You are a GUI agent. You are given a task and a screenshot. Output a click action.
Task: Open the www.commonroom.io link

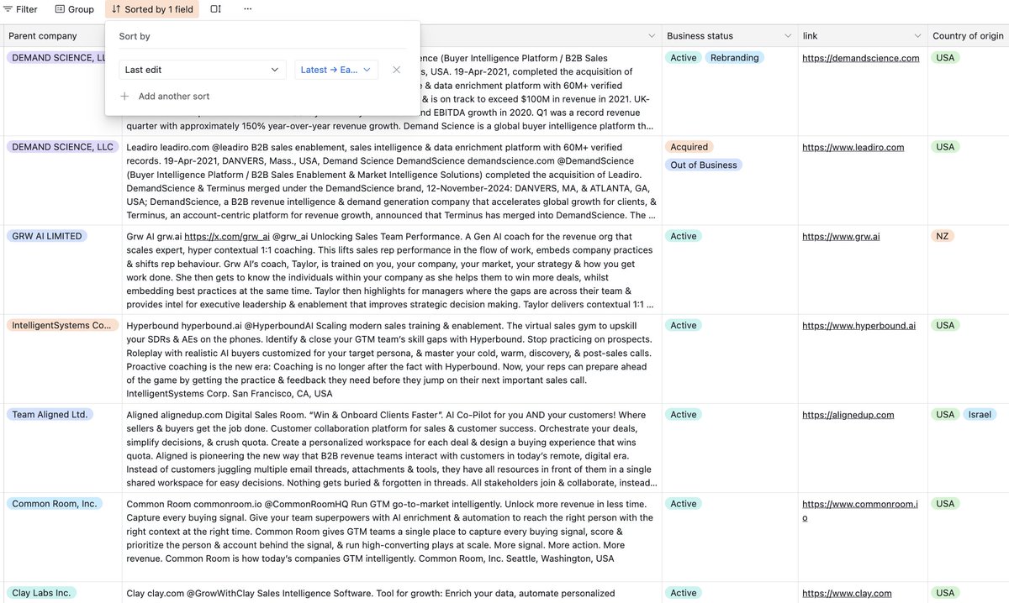click(x=859, y=511)
